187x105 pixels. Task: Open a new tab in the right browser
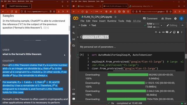[179, 6]
